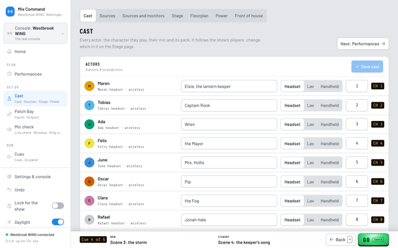Click the CH 2 channel badge
The image size is (398, 248).
[377, 105]
